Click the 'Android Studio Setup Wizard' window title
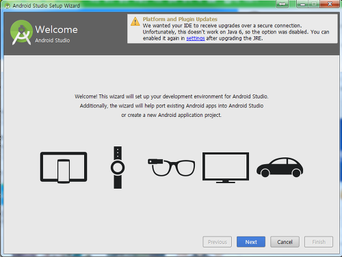Image resolution: width=342 pixels, height=257 pixels. (x=47, y=5)
